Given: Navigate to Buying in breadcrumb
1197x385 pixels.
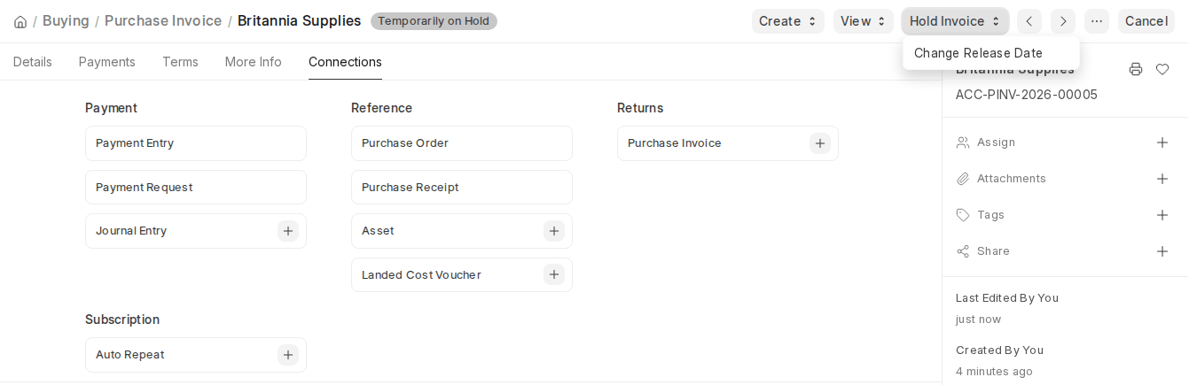Looking at the screenshot, I should click(66, 20).
